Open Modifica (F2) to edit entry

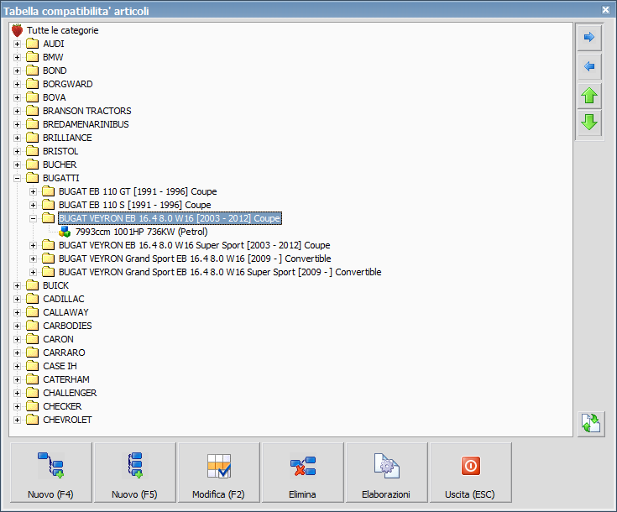tap(218, 473)
